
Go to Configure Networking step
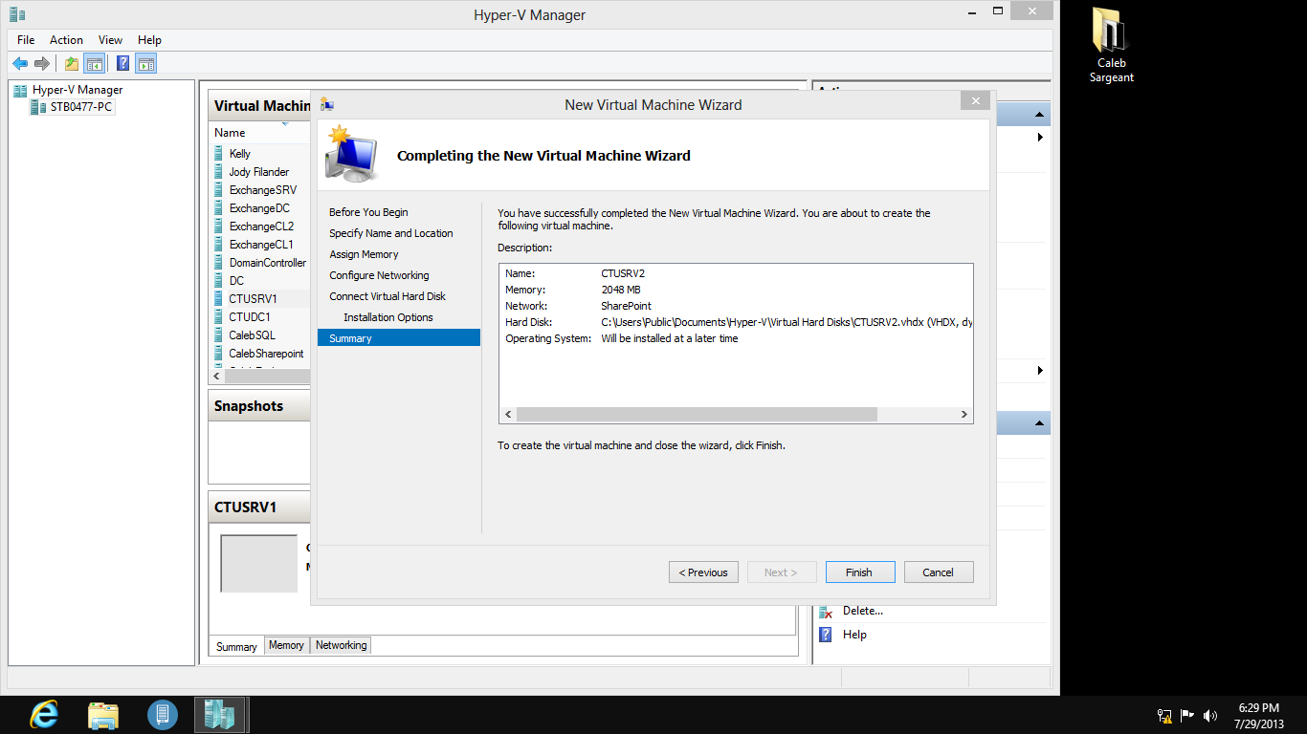[379, 275]
